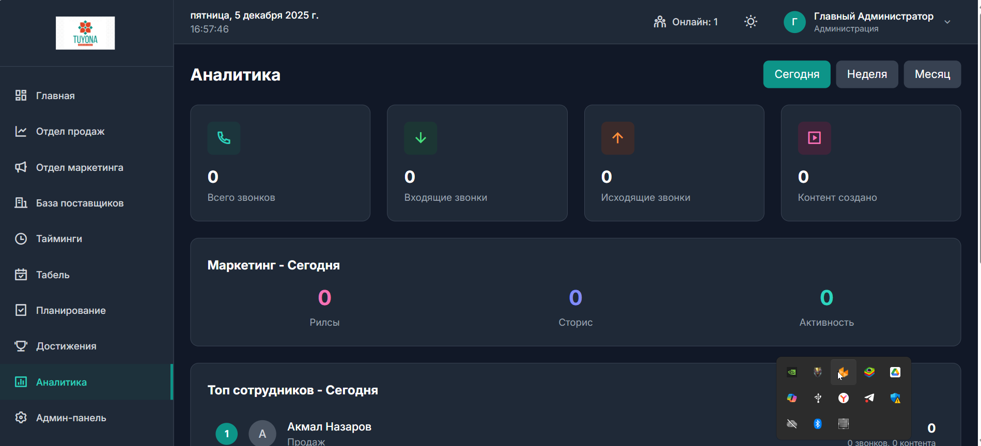Switch analytics period to Месяц
The width and height of the screenshot is (981, 446).
(932, 74)
